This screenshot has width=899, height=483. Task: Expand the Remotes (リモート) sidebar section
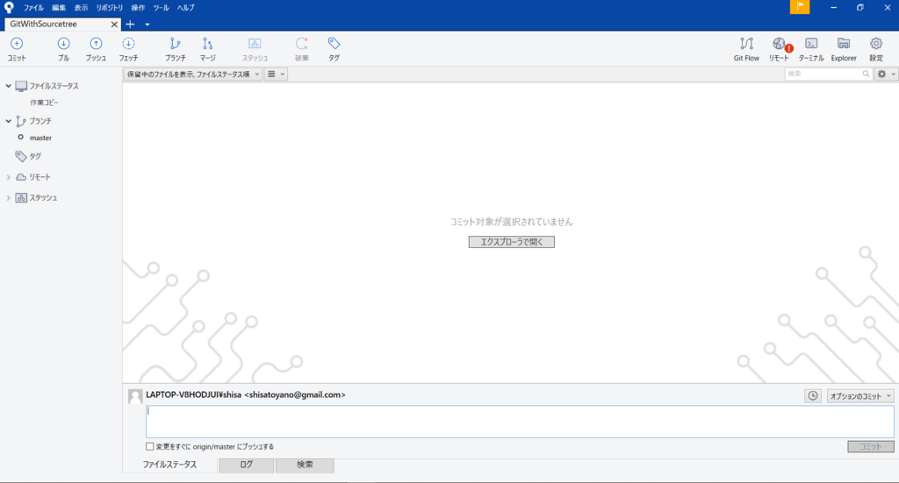8,177
